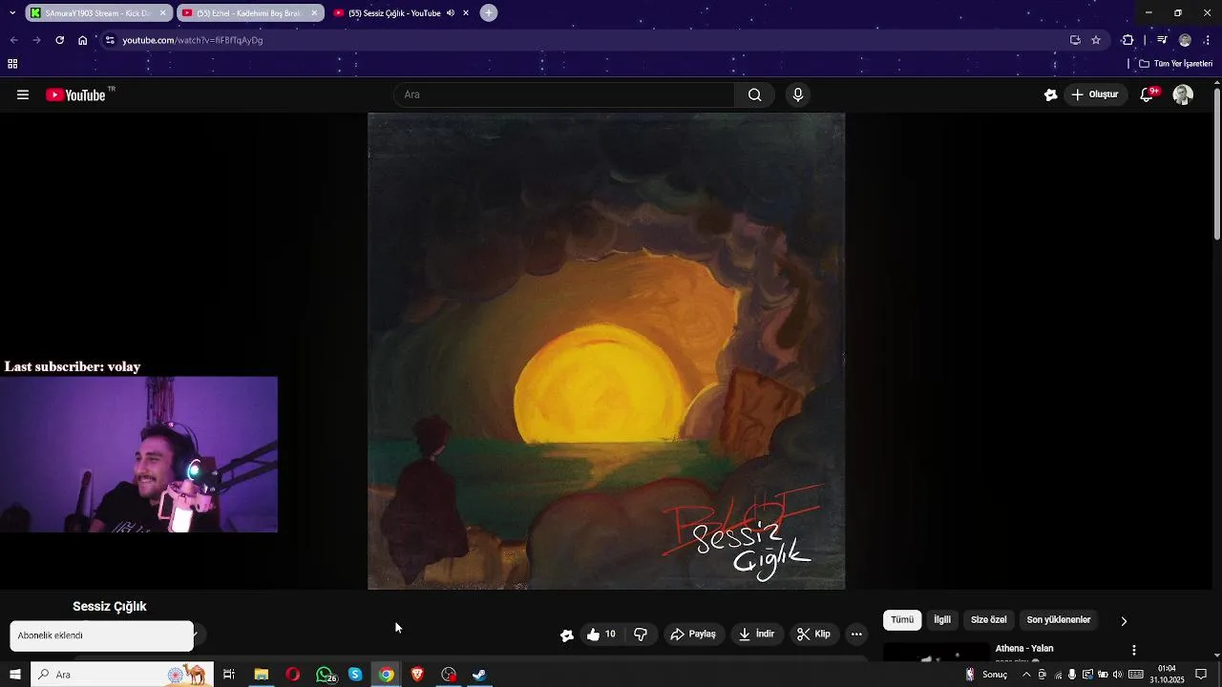Open the Chrome profile avatar
Image resolution: width=1222 pixels, height=687 pixels.
coord(1185,40)
